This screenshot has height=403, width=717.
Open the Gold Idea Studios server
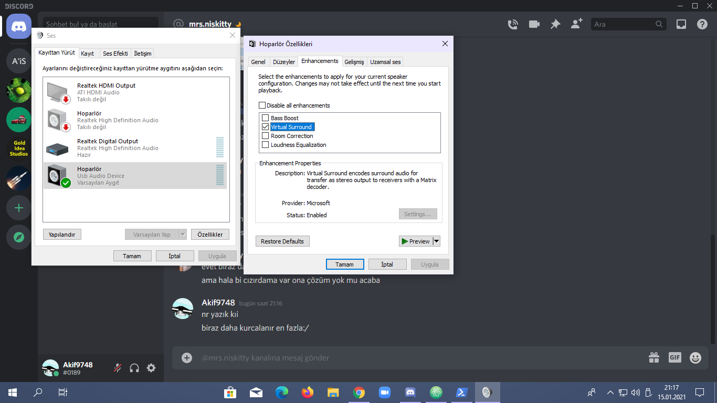click(19, 149)
